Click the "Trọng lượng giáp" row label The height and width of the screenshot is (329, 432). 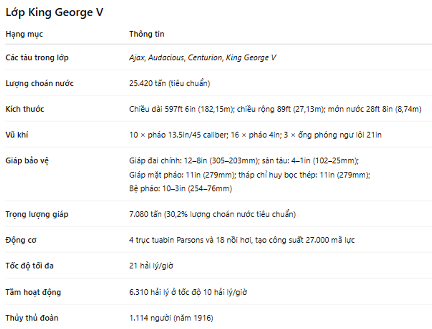[37, 214]
